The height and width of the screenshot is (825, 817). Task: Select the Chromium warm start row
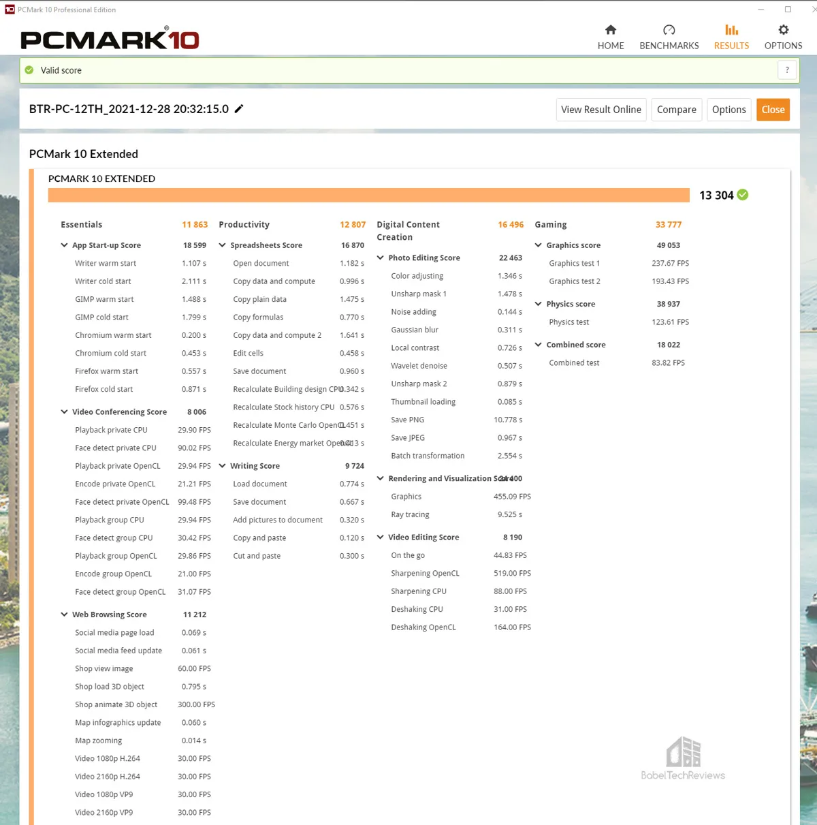click(140, 335)
